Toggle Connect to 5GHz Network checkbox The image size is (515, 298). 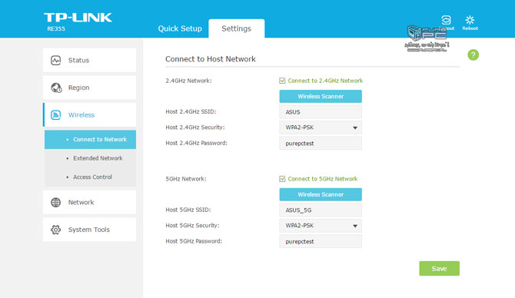(282, 179)
